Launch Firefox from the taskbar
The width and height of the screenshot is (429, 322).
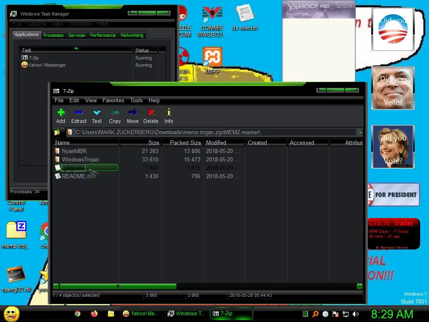pos(94,314)
